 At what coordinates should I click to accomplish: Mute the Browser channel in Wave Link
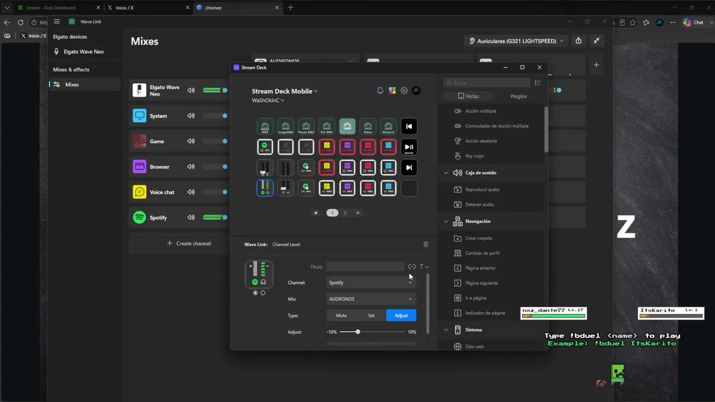(x=191, y=166)
